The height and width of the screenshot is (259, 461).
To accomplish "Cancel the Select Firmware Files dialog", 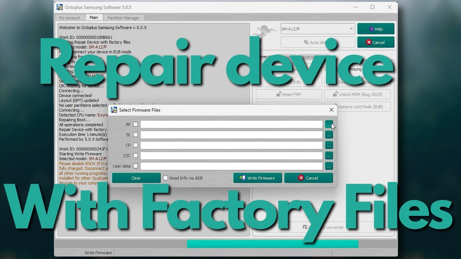I will coord(309,178).
